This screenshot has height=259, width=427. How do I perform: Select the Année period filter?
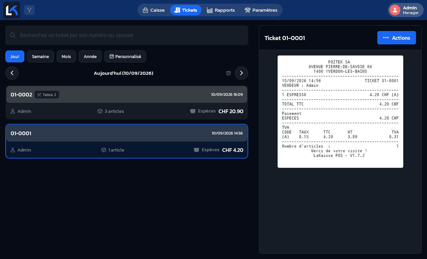pos(90,56)
